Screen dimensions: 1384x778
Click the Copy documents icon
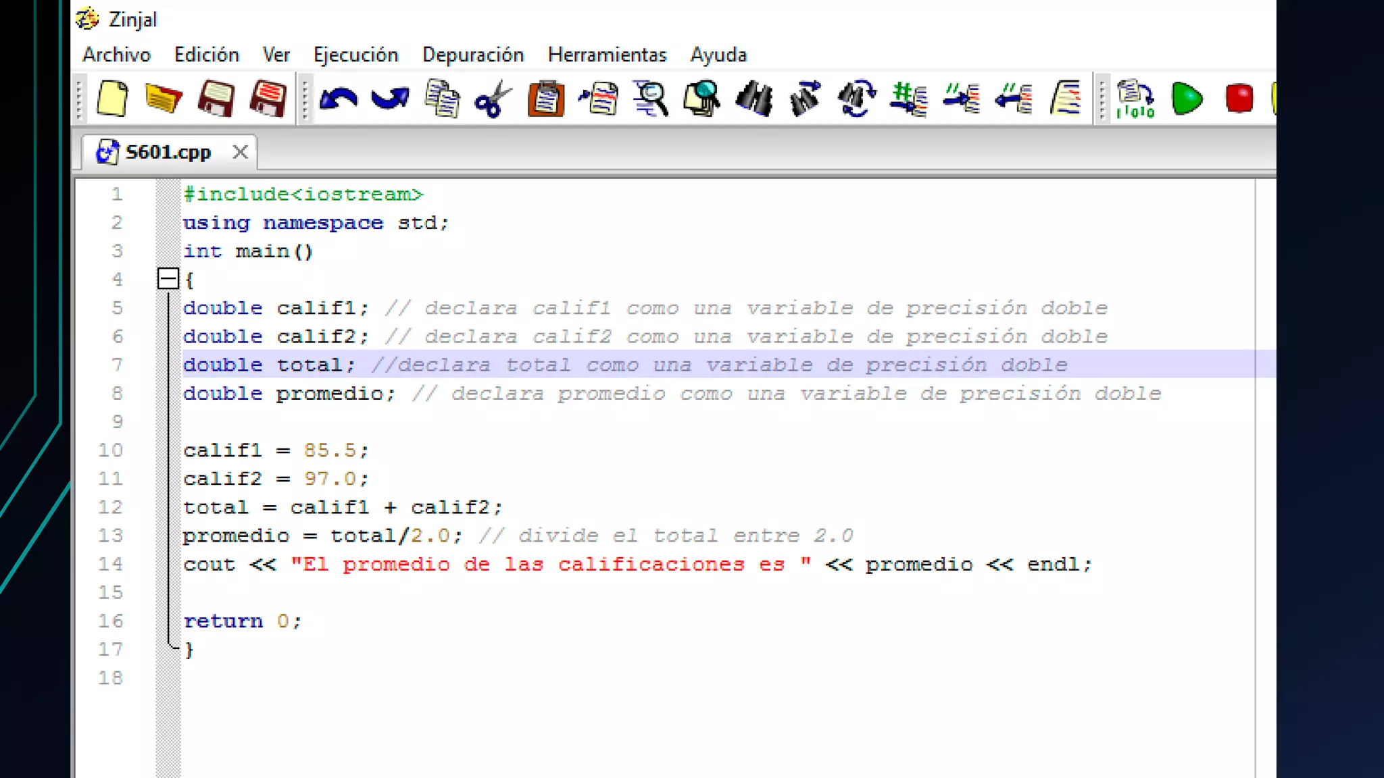point(442,99)
